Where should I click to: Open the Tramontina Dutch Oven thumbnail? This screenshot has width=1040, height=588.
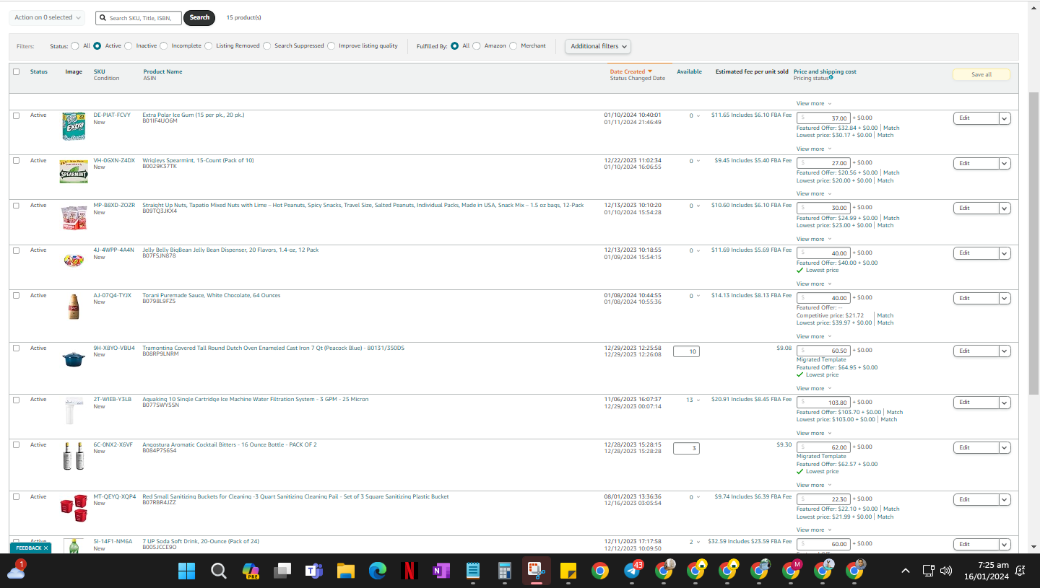[x=74, y=359]
